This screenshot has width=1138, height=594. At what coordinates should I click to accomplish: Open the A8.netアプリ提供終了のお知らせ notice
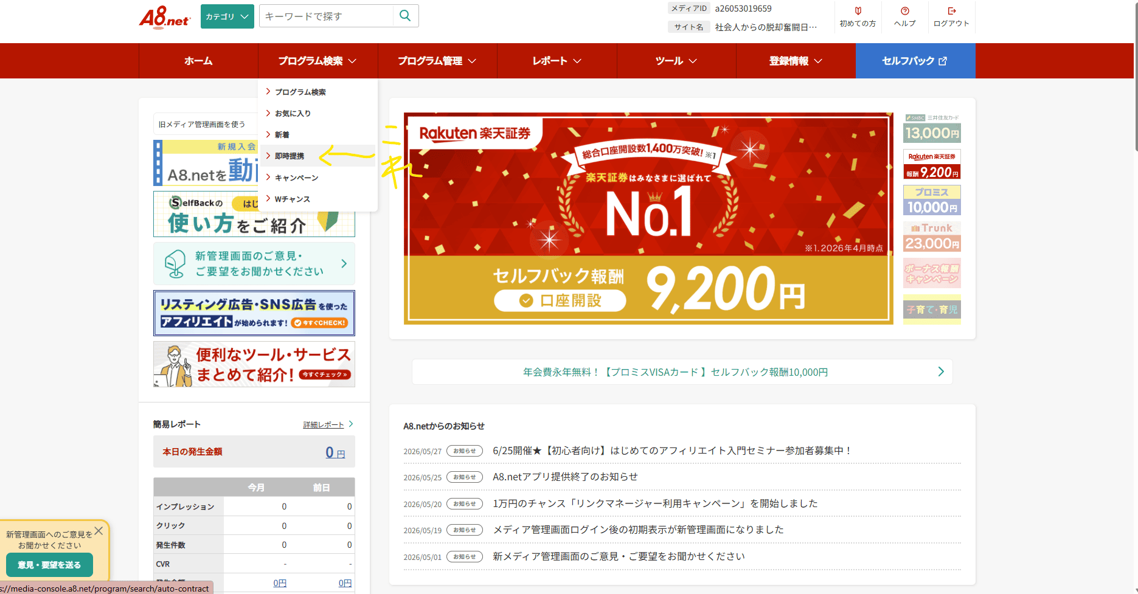(565, 477)
